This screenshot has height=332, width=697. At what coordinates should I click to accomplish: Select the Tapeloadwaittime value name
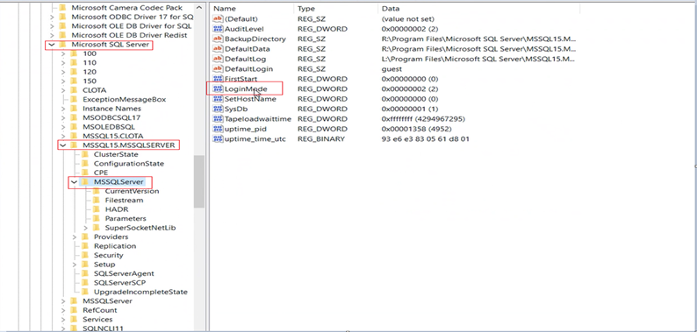tap(258, 119)
